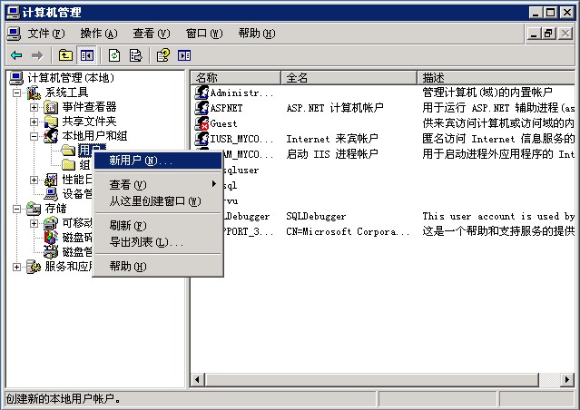Expand the 服务和应用 tree node at bottom

tap(16, 267)
